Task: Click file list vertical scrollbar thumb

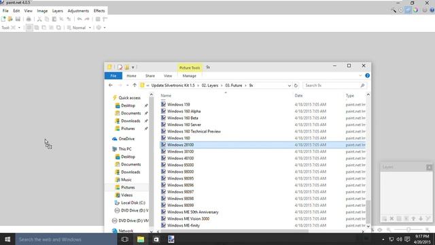Action: click(x=368, y=211)
